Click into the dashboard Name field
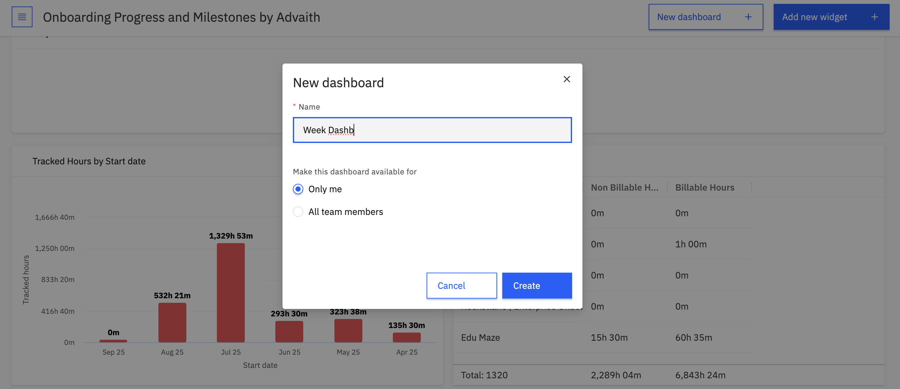The width and height of the screenshot is (900, 389). [432, 130]
